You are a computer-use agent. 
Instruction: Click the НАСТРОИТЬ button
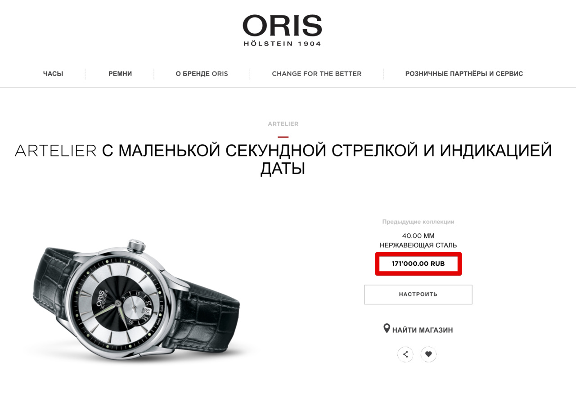point(418,295)
